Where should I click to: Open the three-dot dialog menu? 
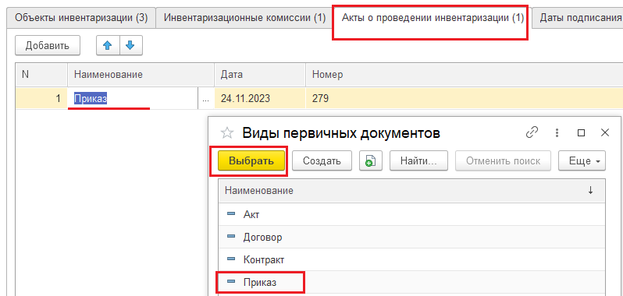pyautogui.click(x=557, y=132)
